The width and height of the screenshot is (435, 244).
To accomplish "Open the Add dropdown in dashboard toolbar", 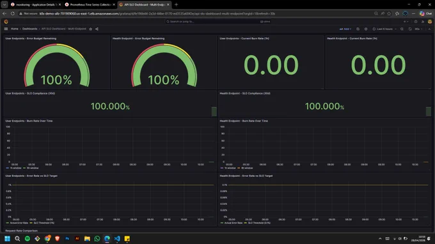I will click(345, 29).
